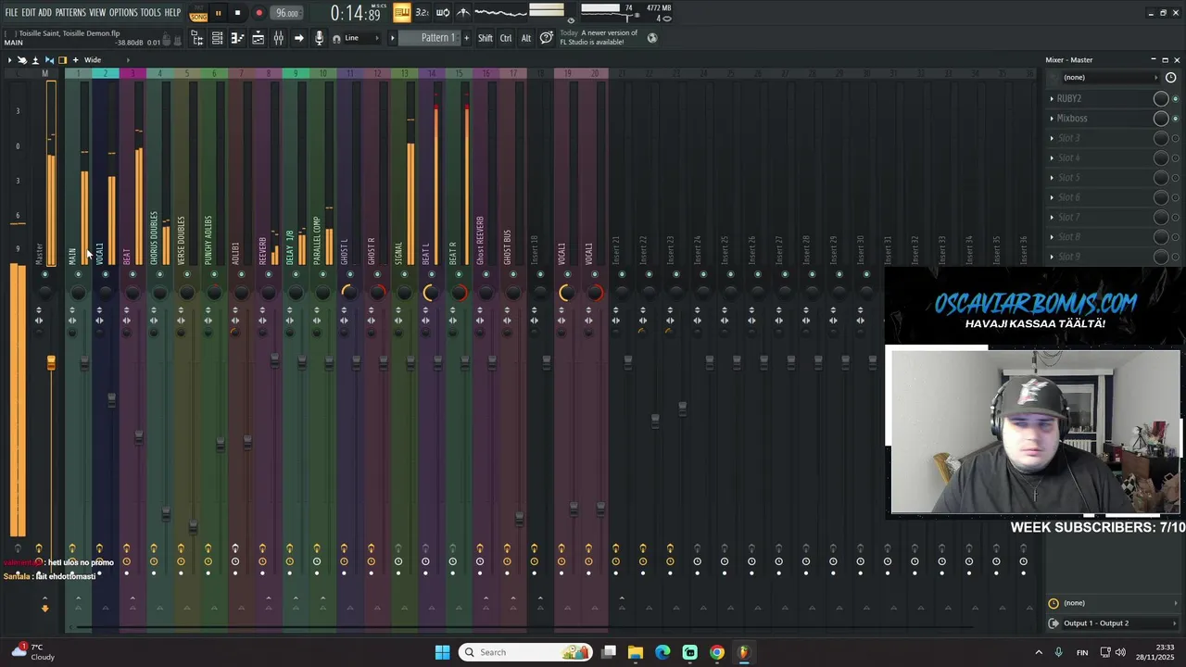Mute the MAIN mixer track
Screen dimensions: 1186x667
(x=78, y=274)
